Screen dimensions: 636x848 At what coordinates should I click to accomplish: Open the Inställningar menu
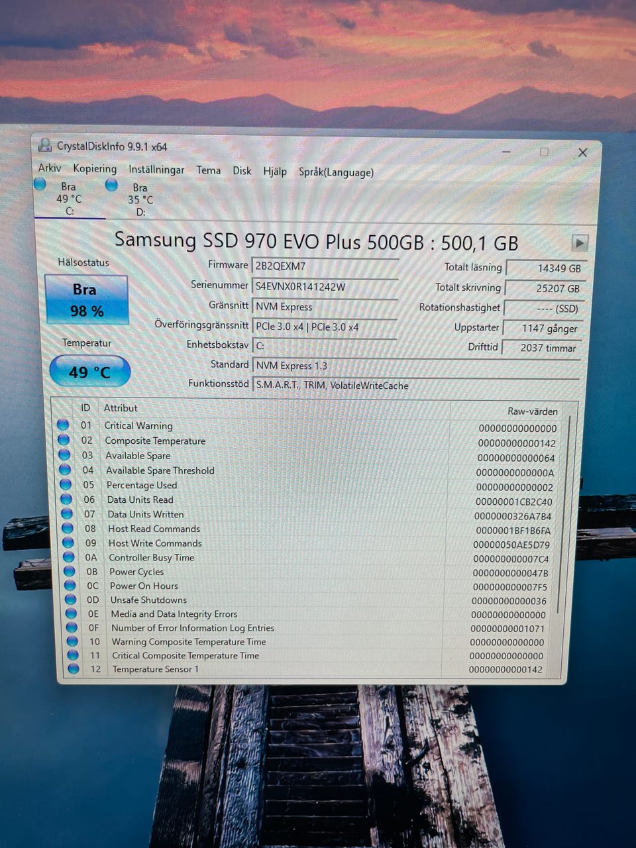point(156,170)
